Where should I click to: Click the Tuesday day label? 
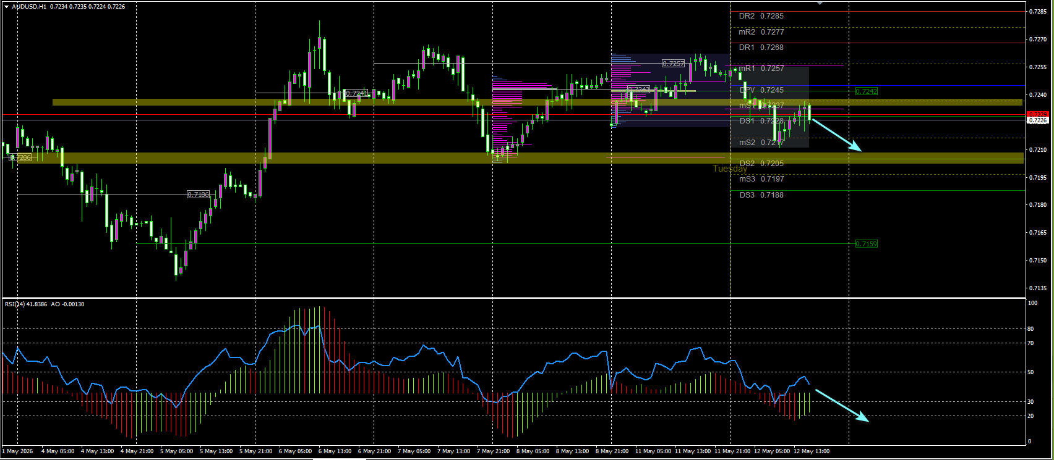click(x=730, y=169)
